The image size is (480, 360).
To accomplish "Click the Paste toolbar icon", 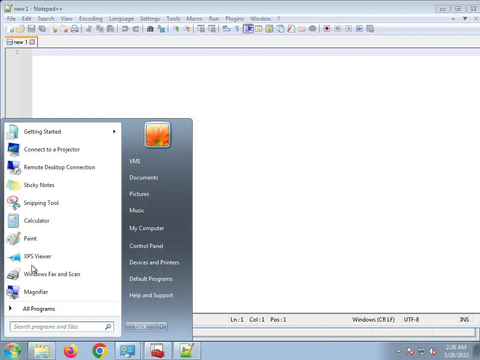I will [x=111, y=29].
